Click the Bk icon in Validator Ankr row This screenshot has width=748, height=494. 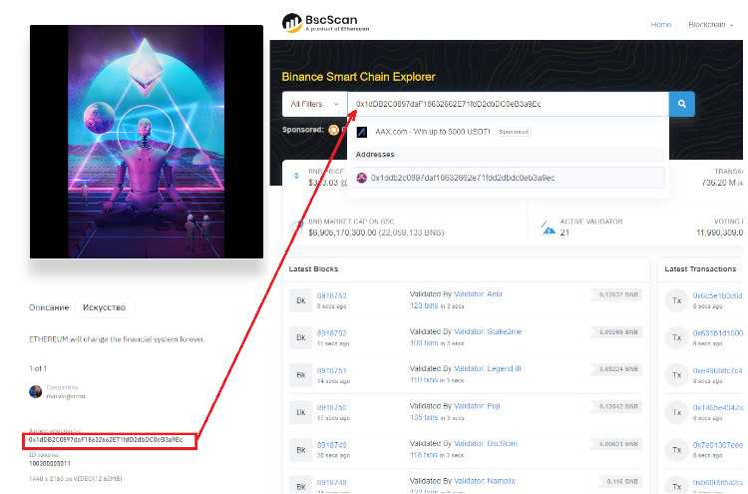[x=301, y=300]
